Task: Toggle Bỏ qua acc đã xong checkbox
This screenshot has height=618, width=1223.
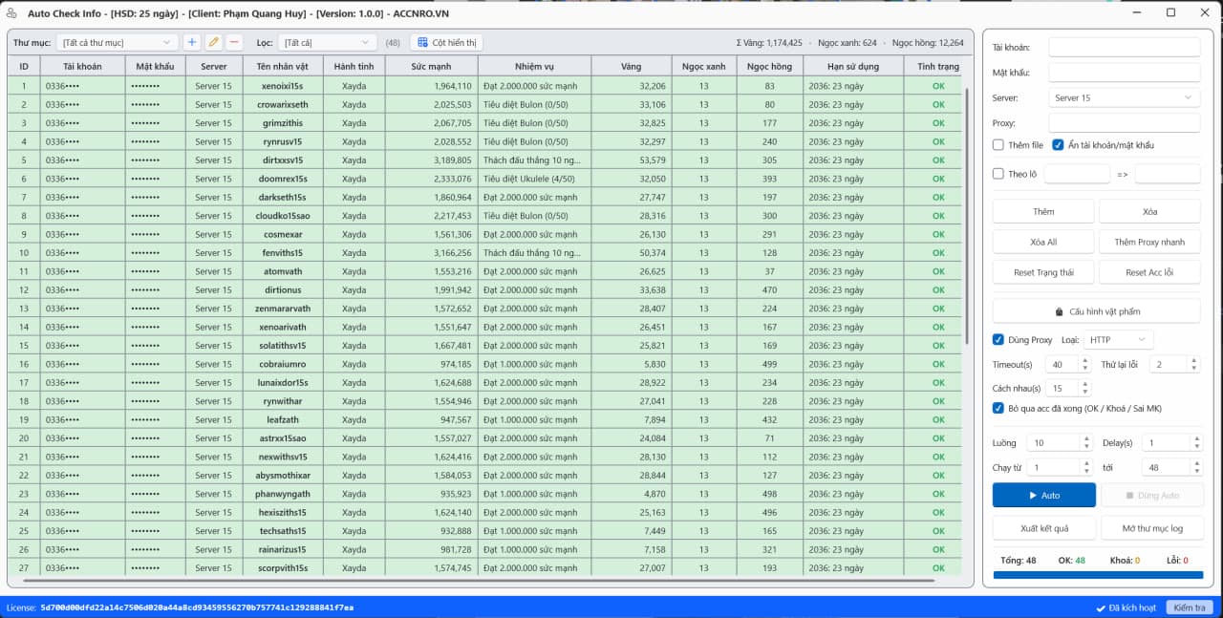Action: (998, 408)
